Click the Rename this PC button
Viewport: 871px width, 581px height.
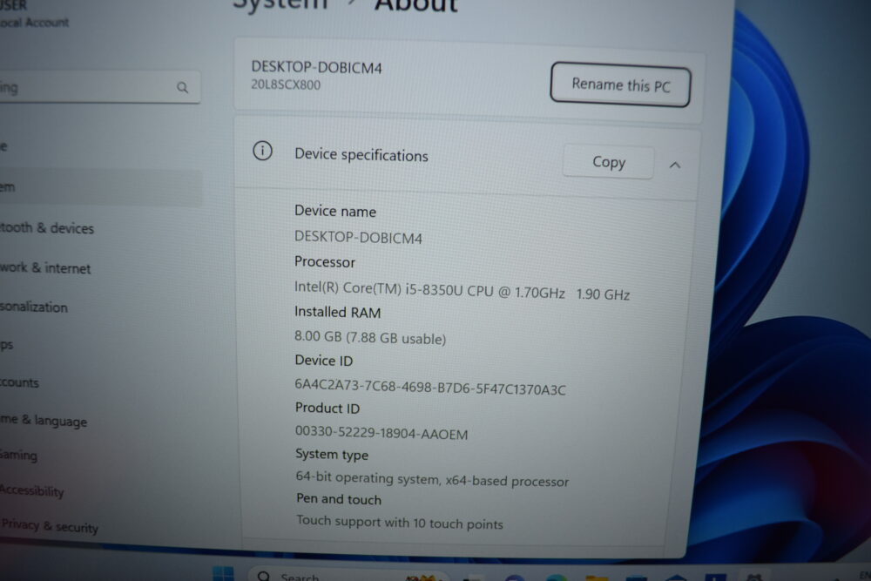pyautogui.click(x=620, y=85)
